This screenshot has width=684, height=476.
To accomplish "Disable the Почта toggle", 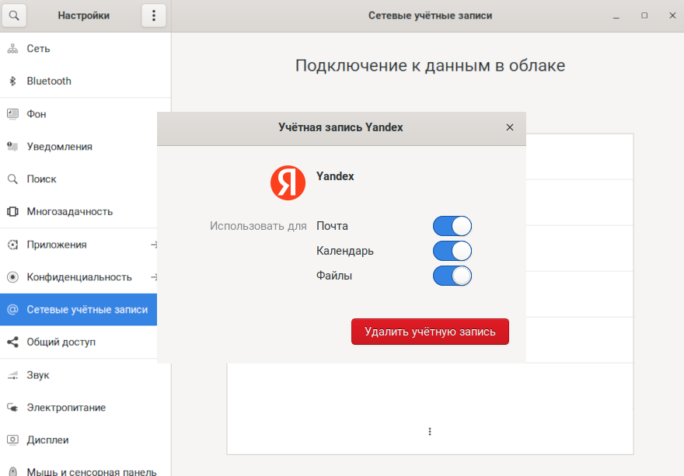I will pyautogui.click(x=452, y=226).
